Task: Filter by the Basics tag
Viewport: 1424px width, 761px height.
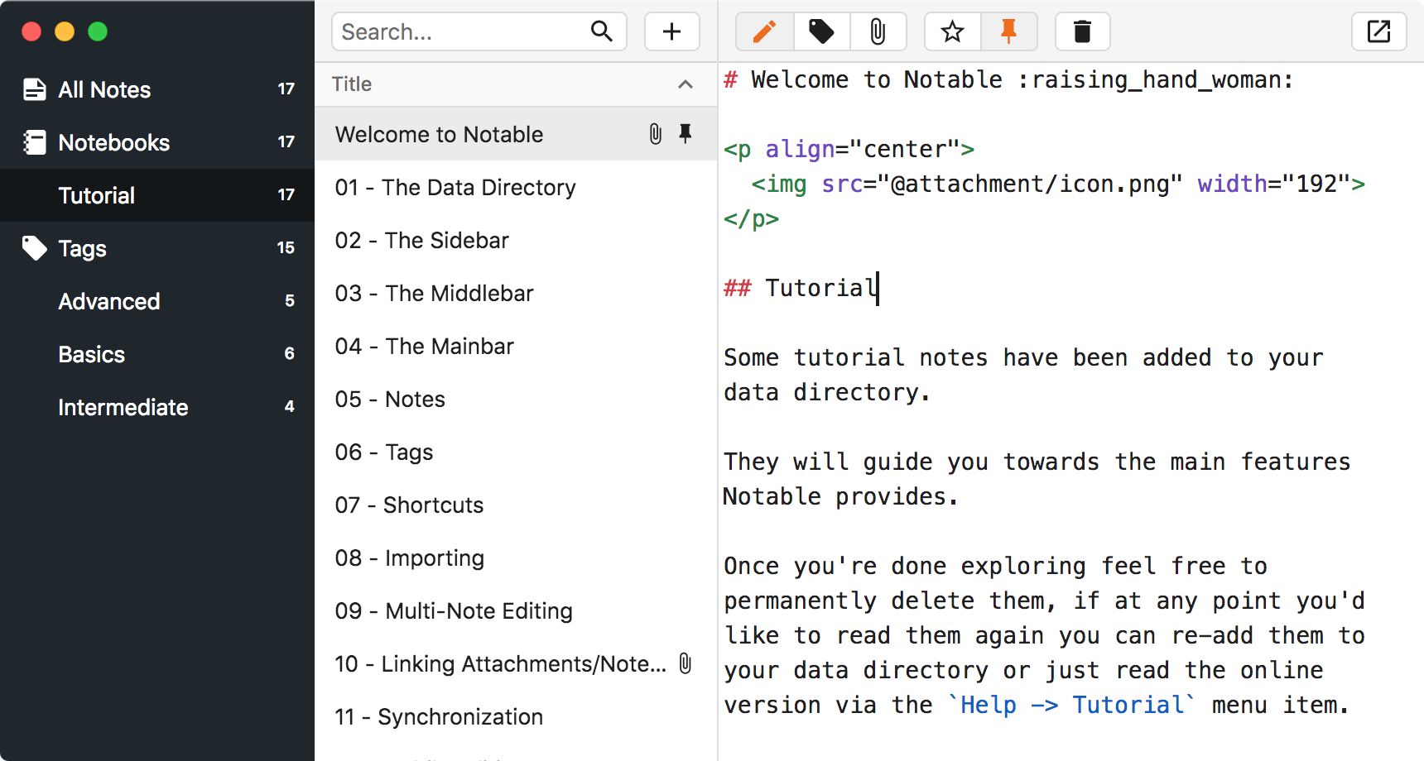Action: 157,354
